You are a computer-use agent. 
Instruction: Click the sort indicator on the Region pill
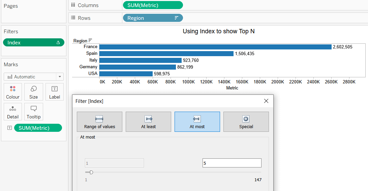[177, 18]
